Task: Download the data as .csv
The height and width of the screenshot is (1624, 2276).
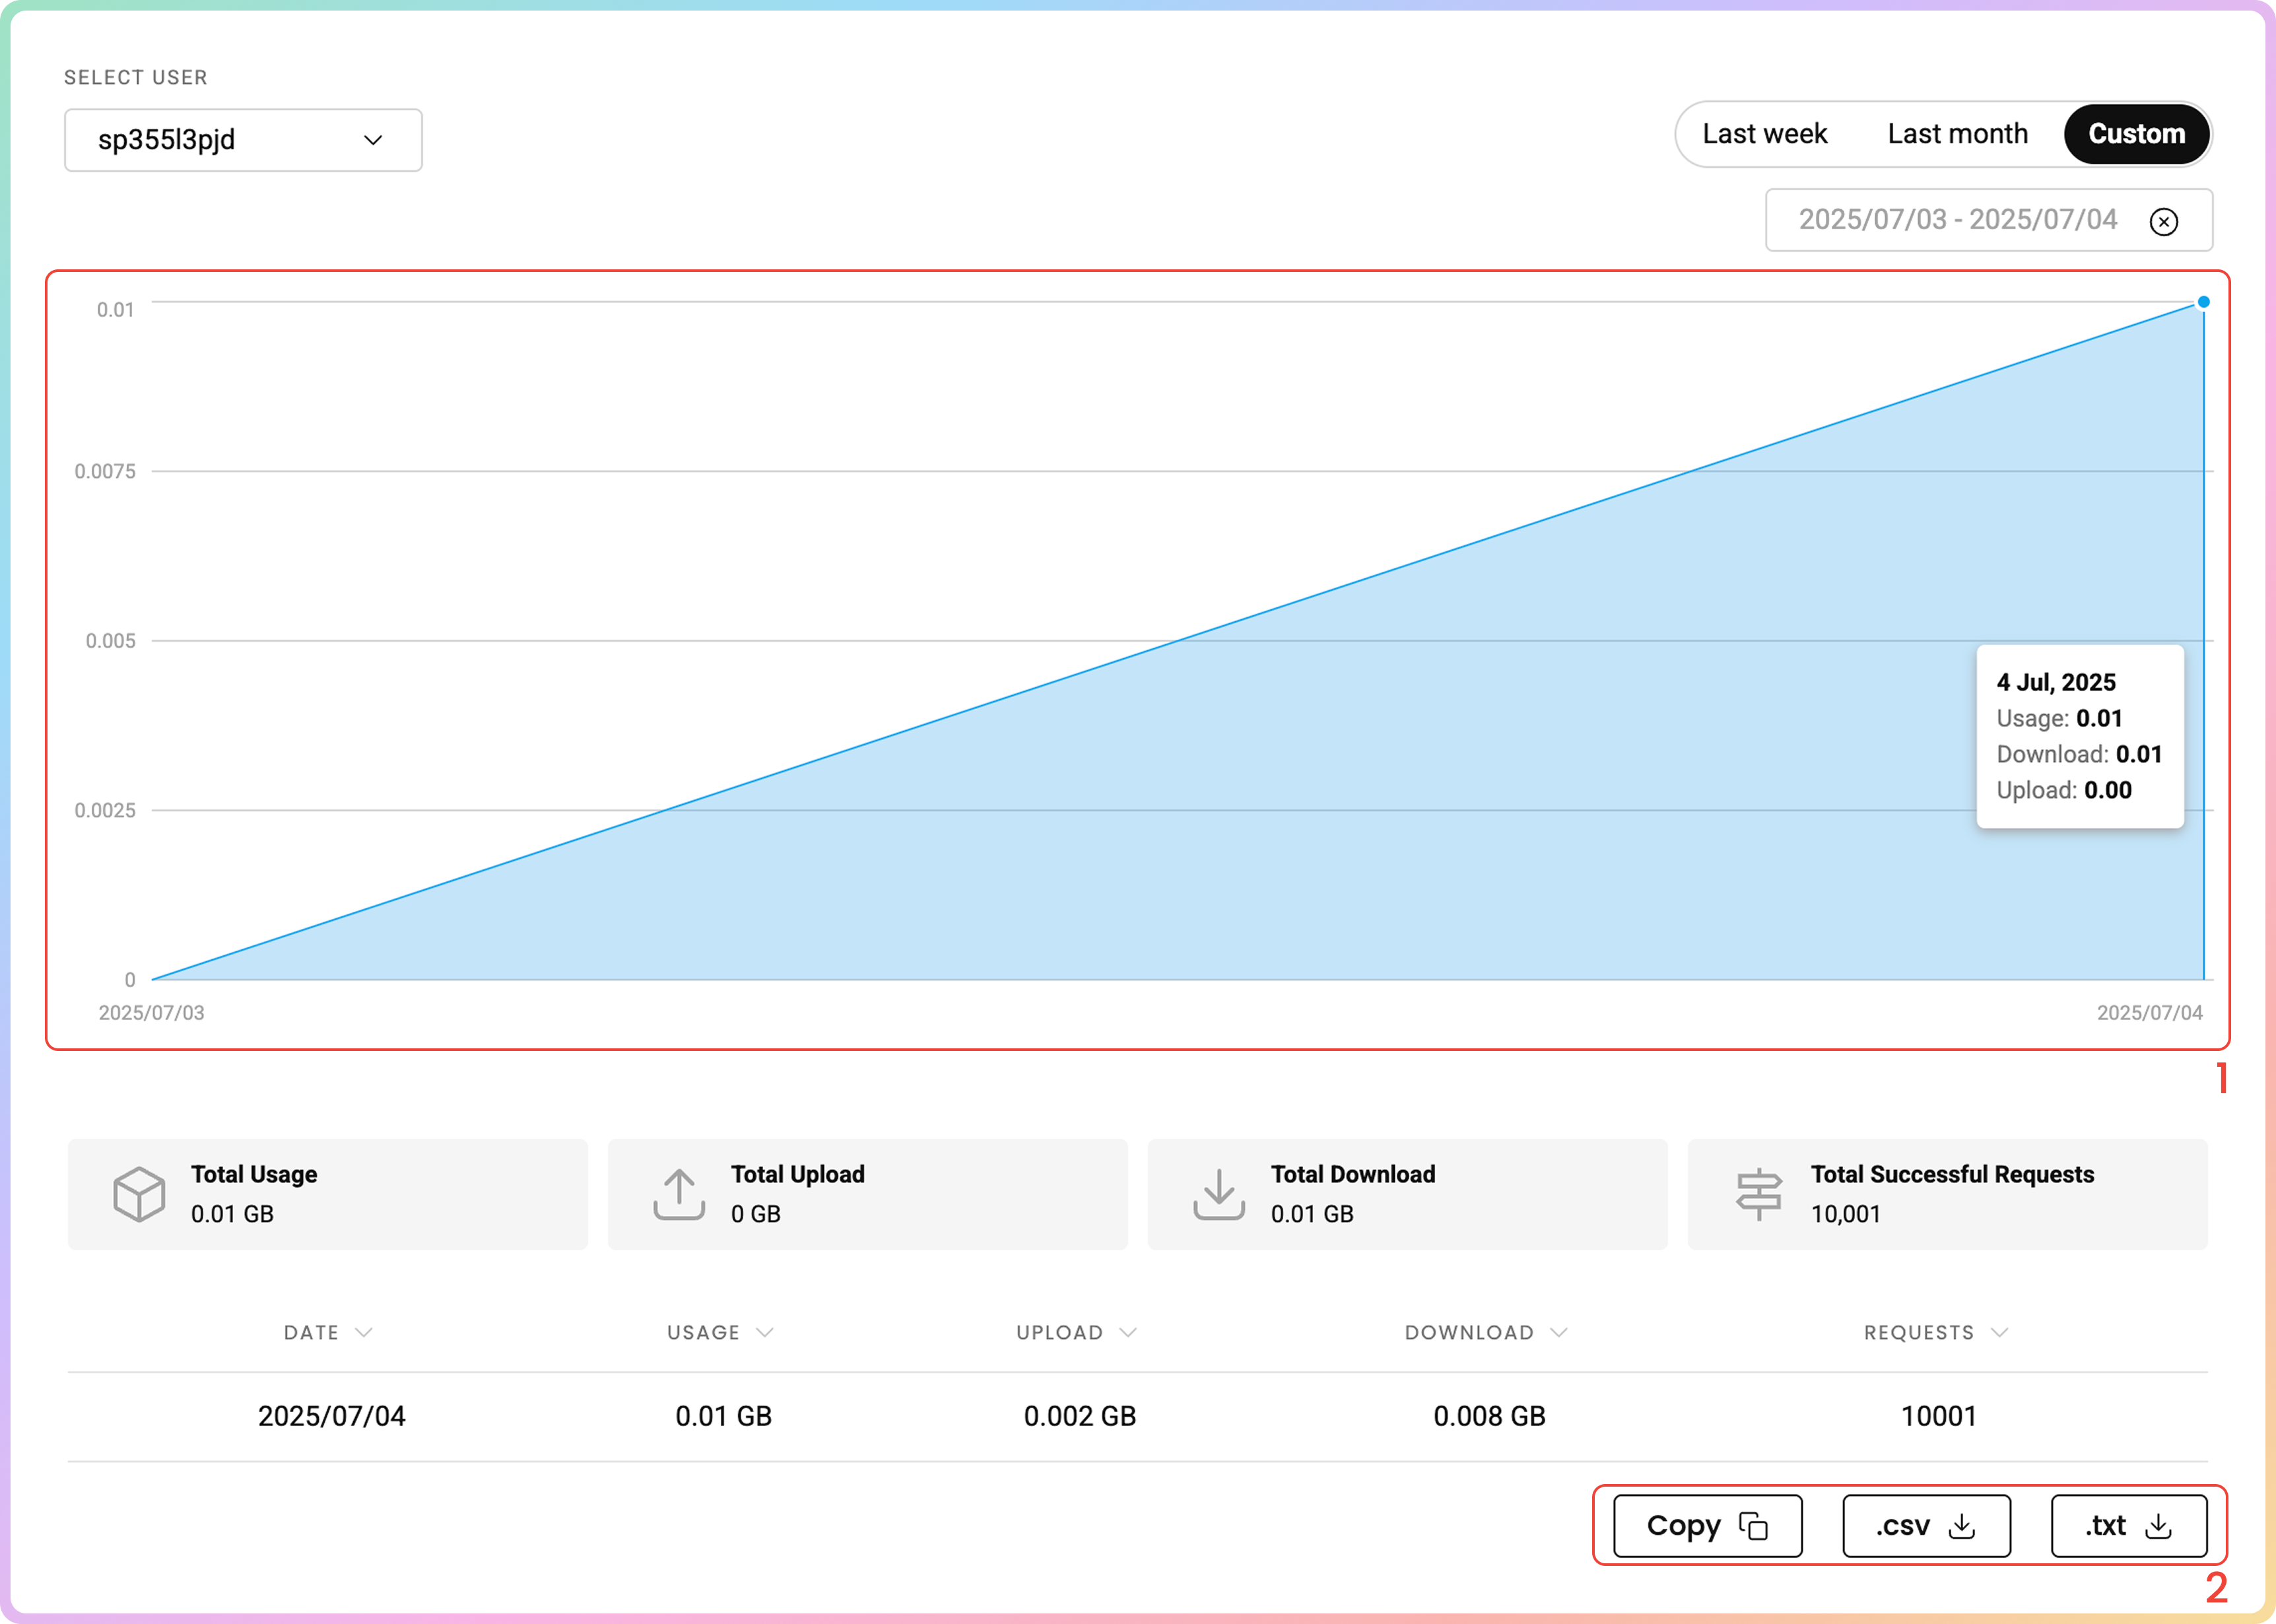Action: point(1926,1526)
